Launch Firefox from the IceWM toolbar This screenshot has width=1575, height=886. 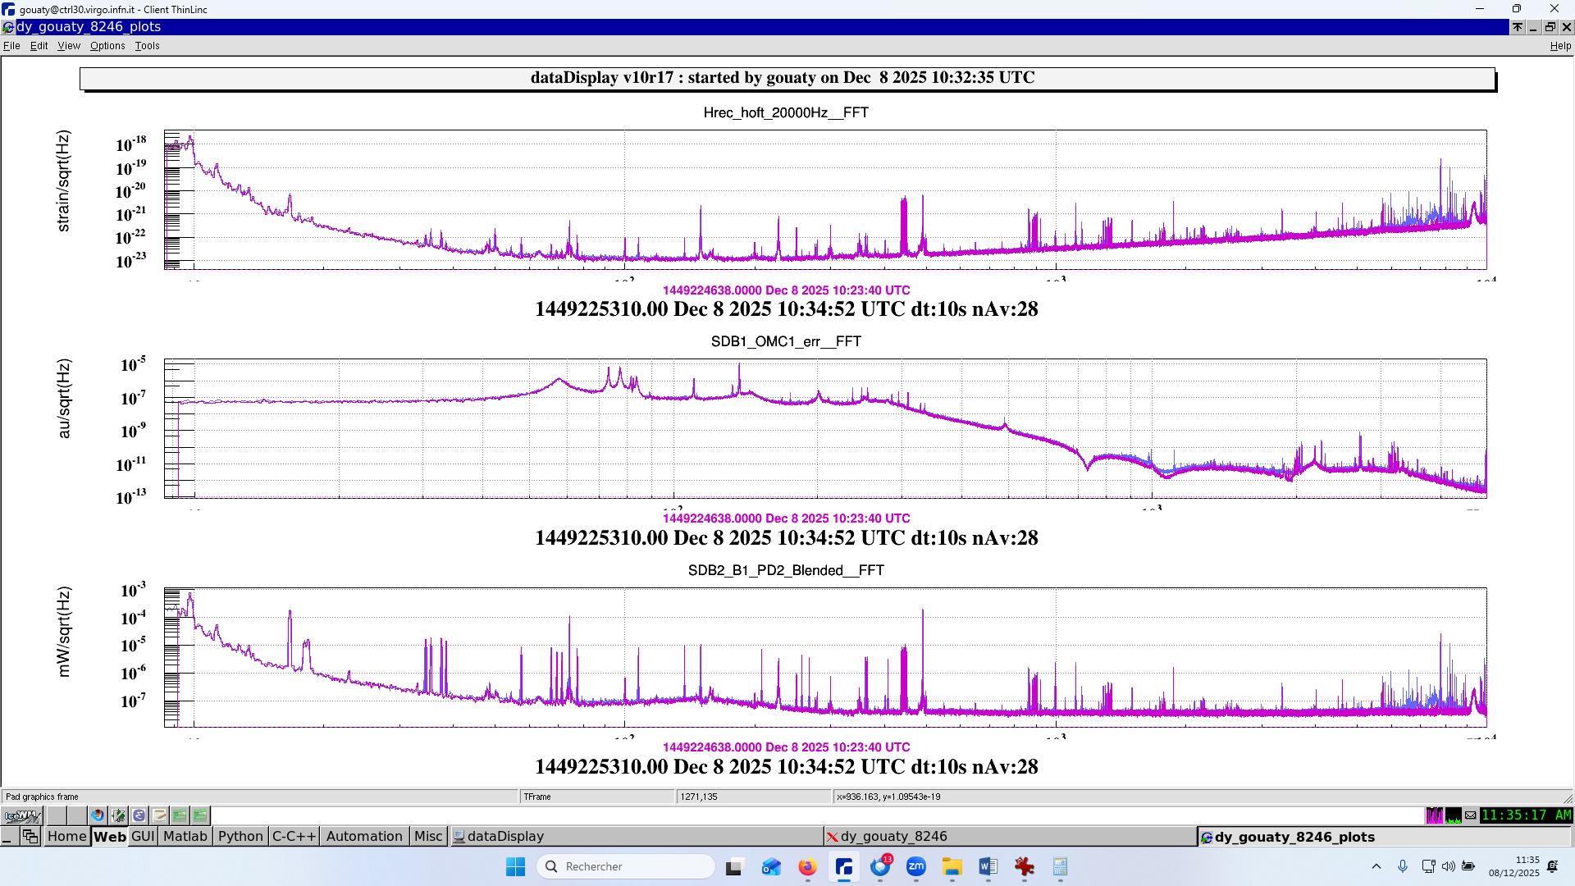click(x=98, y=815)
